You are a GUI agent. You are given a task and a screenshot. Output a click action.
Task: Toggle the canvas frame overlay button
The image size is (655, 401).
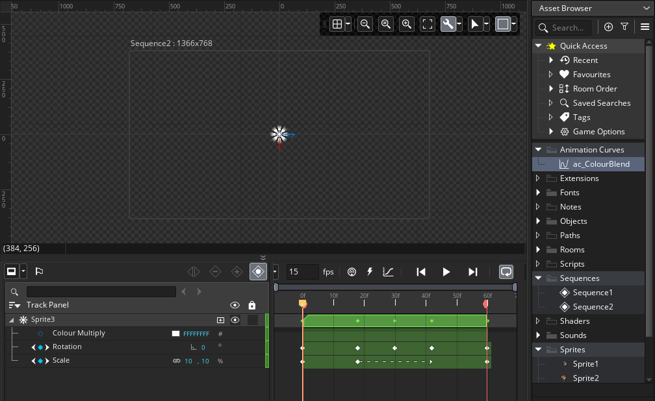(x=502, y=24)
